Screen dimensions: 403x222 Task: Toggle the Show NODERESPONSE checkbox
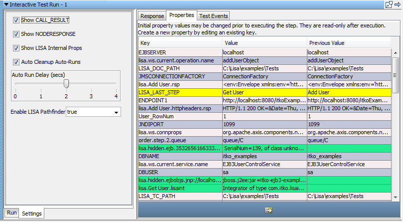(x=16, y=34)
